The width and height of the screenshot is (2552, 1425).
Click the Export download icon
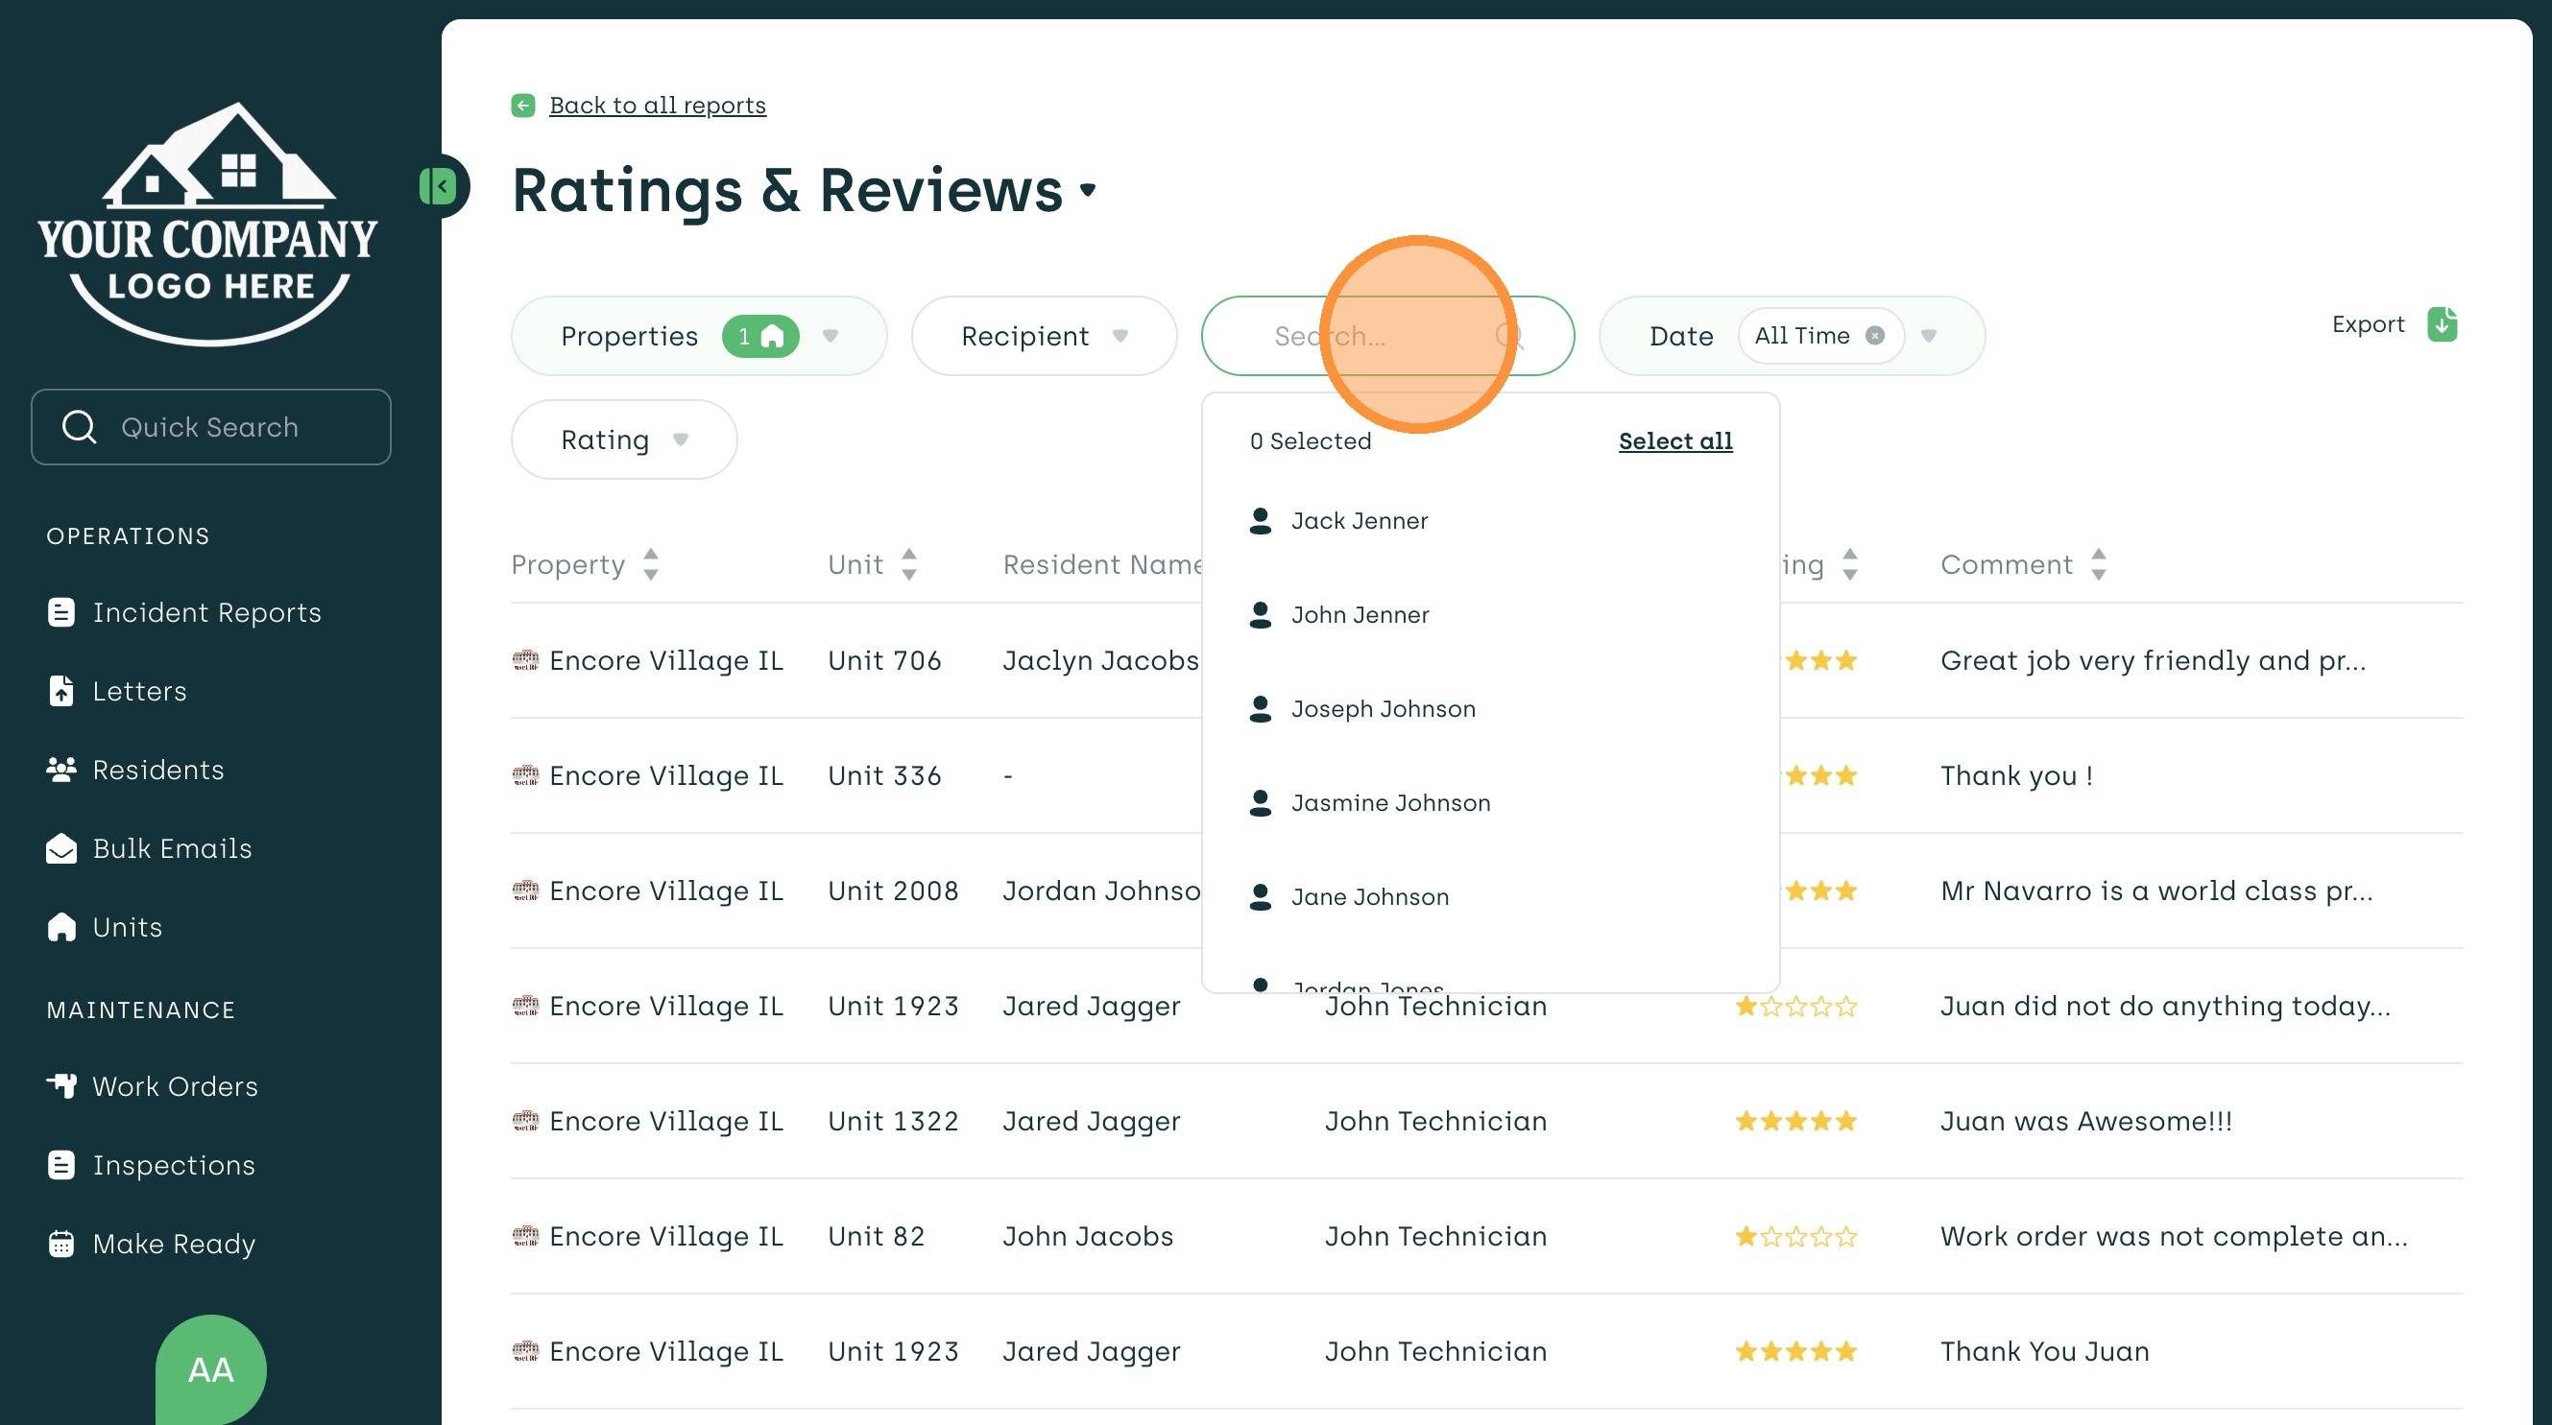(x=2441, y=323)
